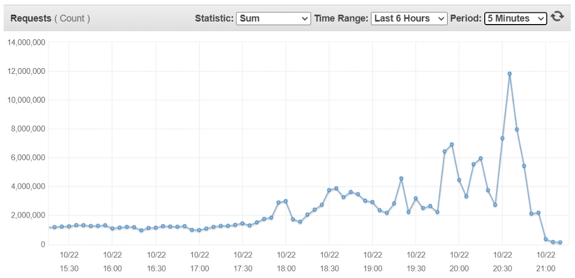Click the 18:00 time axis label

coord(286,269)
